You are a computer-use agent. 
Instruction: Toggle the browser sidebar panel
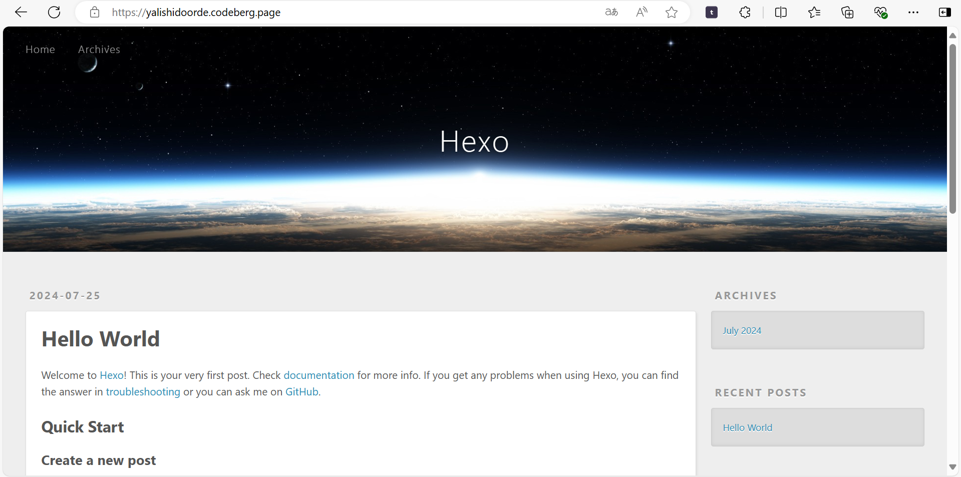point(944,13)
